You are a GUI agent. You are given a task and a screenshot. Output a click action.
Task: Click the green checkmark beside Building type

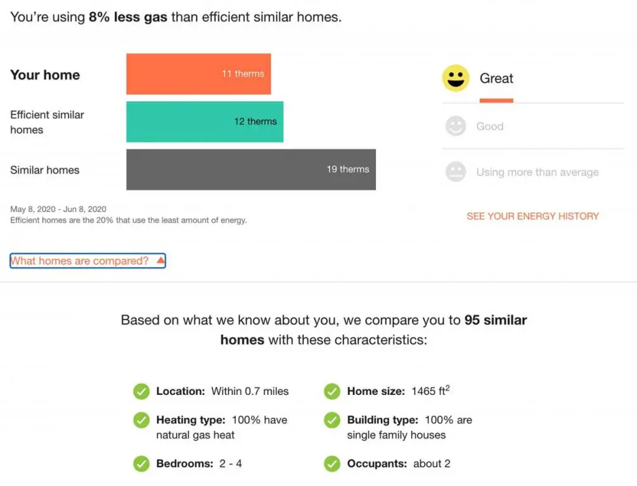coord(332,420)
